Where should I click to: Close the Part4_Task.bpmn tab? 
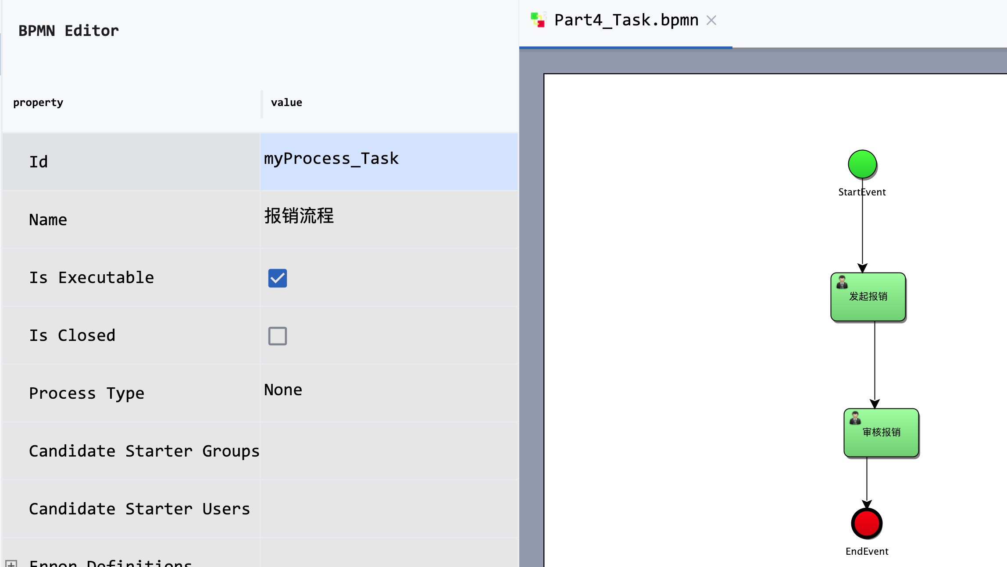711,20
